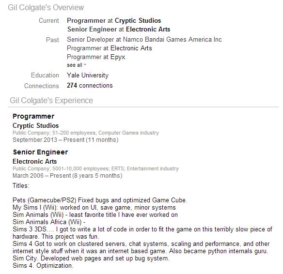
Task: View the 274 connections count
Action: pos(90,86)
